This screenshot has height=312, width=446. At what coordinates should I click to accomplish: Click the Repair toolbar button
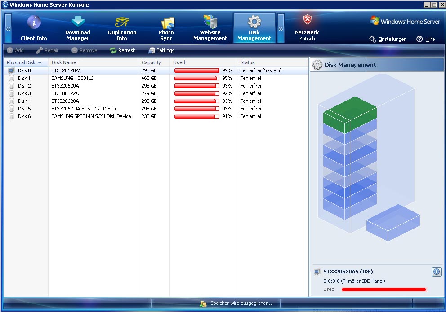(47, 50)
